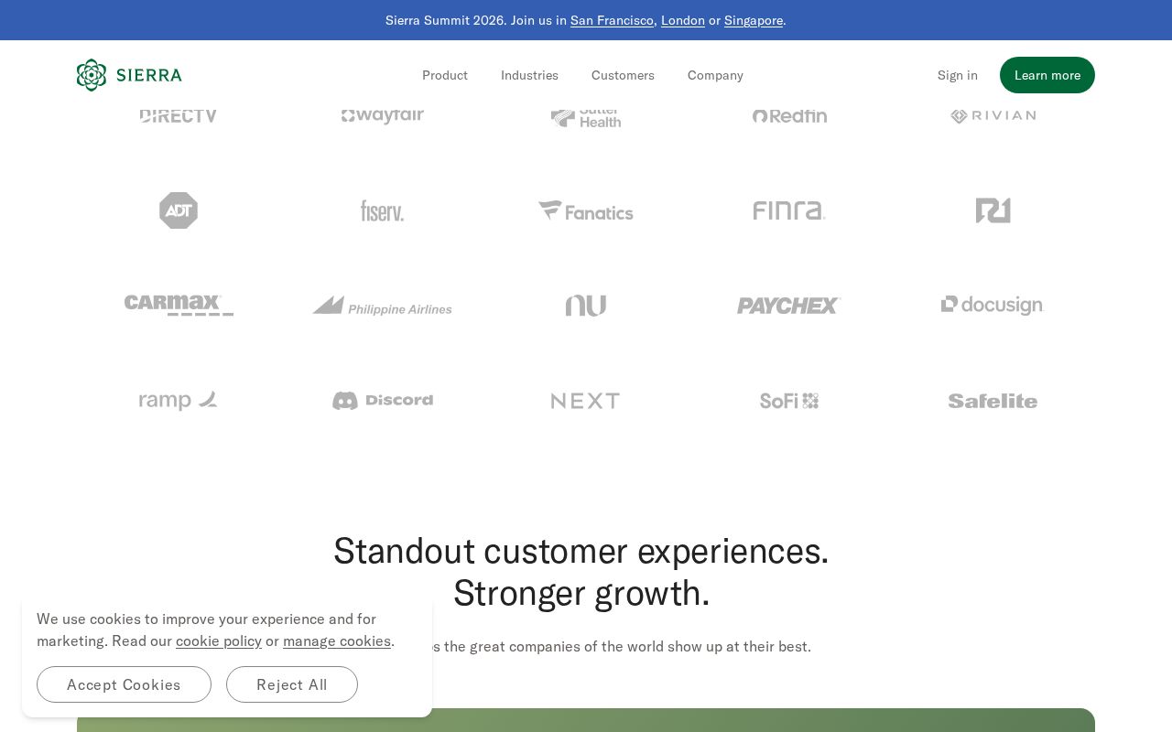Click the Rivian logo

click(x=993, y=116)
